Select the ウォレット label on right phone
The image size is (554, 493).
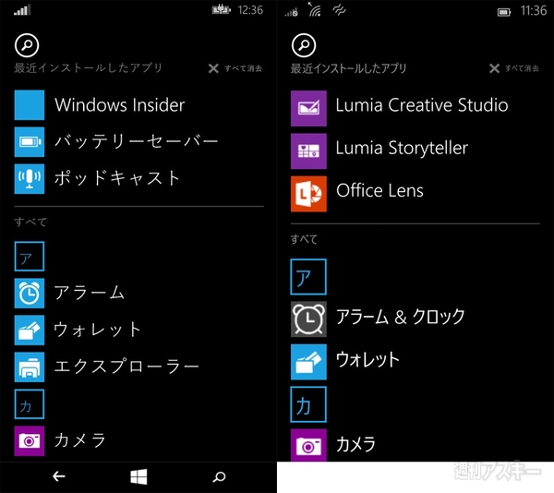click(367, 359)
